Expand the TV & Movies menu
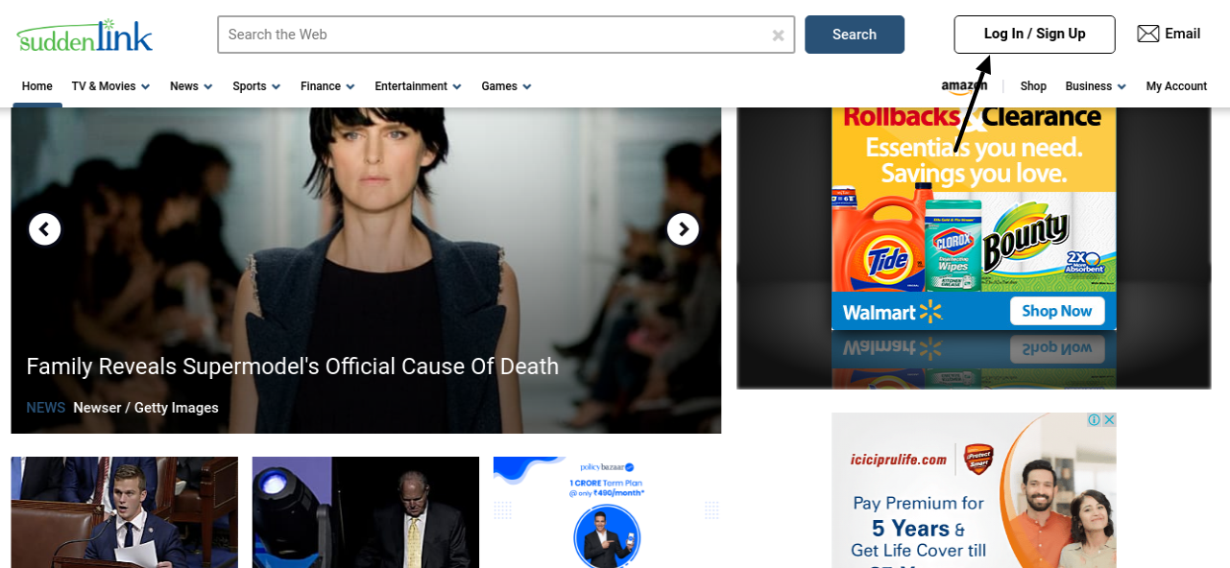 (110, 86)
